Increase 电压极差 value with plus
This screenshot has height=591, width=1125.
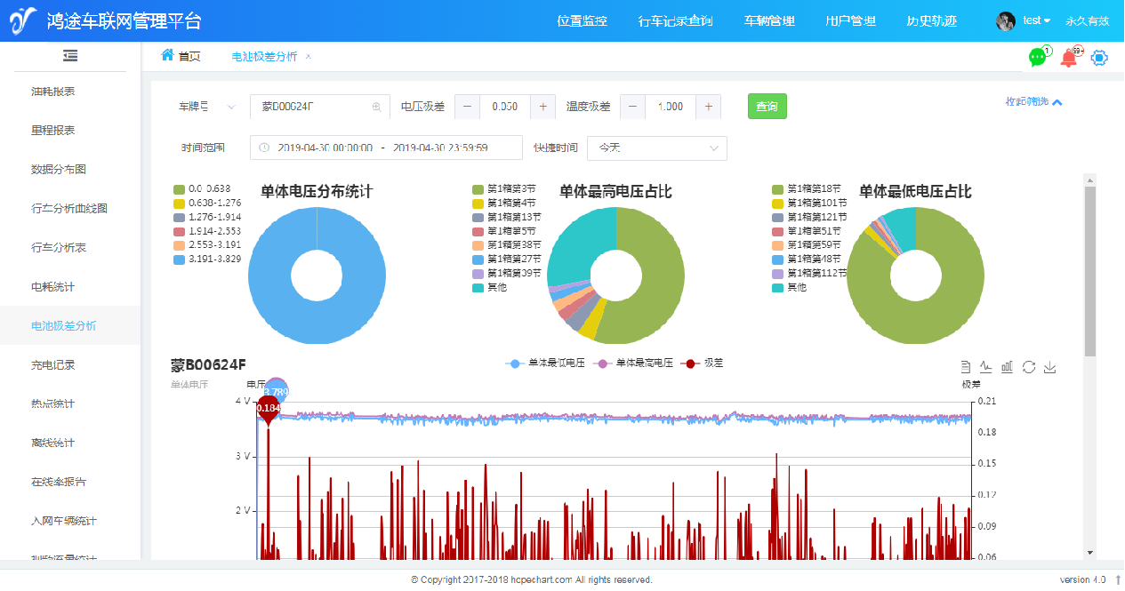coord(543,107)
